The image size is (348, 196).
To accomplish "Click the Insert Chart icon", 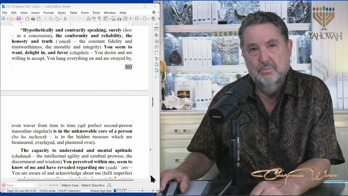I will tap(119, 19).
